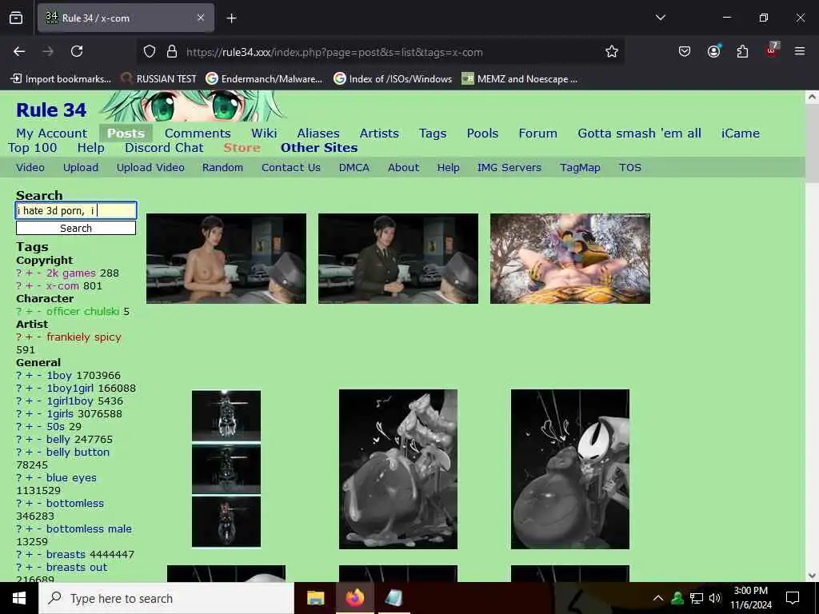
Task: Open Other Sites link
Action: click(319, 148)
